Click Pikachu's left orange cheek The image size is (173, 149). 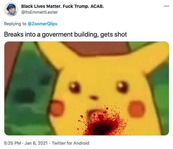[57, 108]
